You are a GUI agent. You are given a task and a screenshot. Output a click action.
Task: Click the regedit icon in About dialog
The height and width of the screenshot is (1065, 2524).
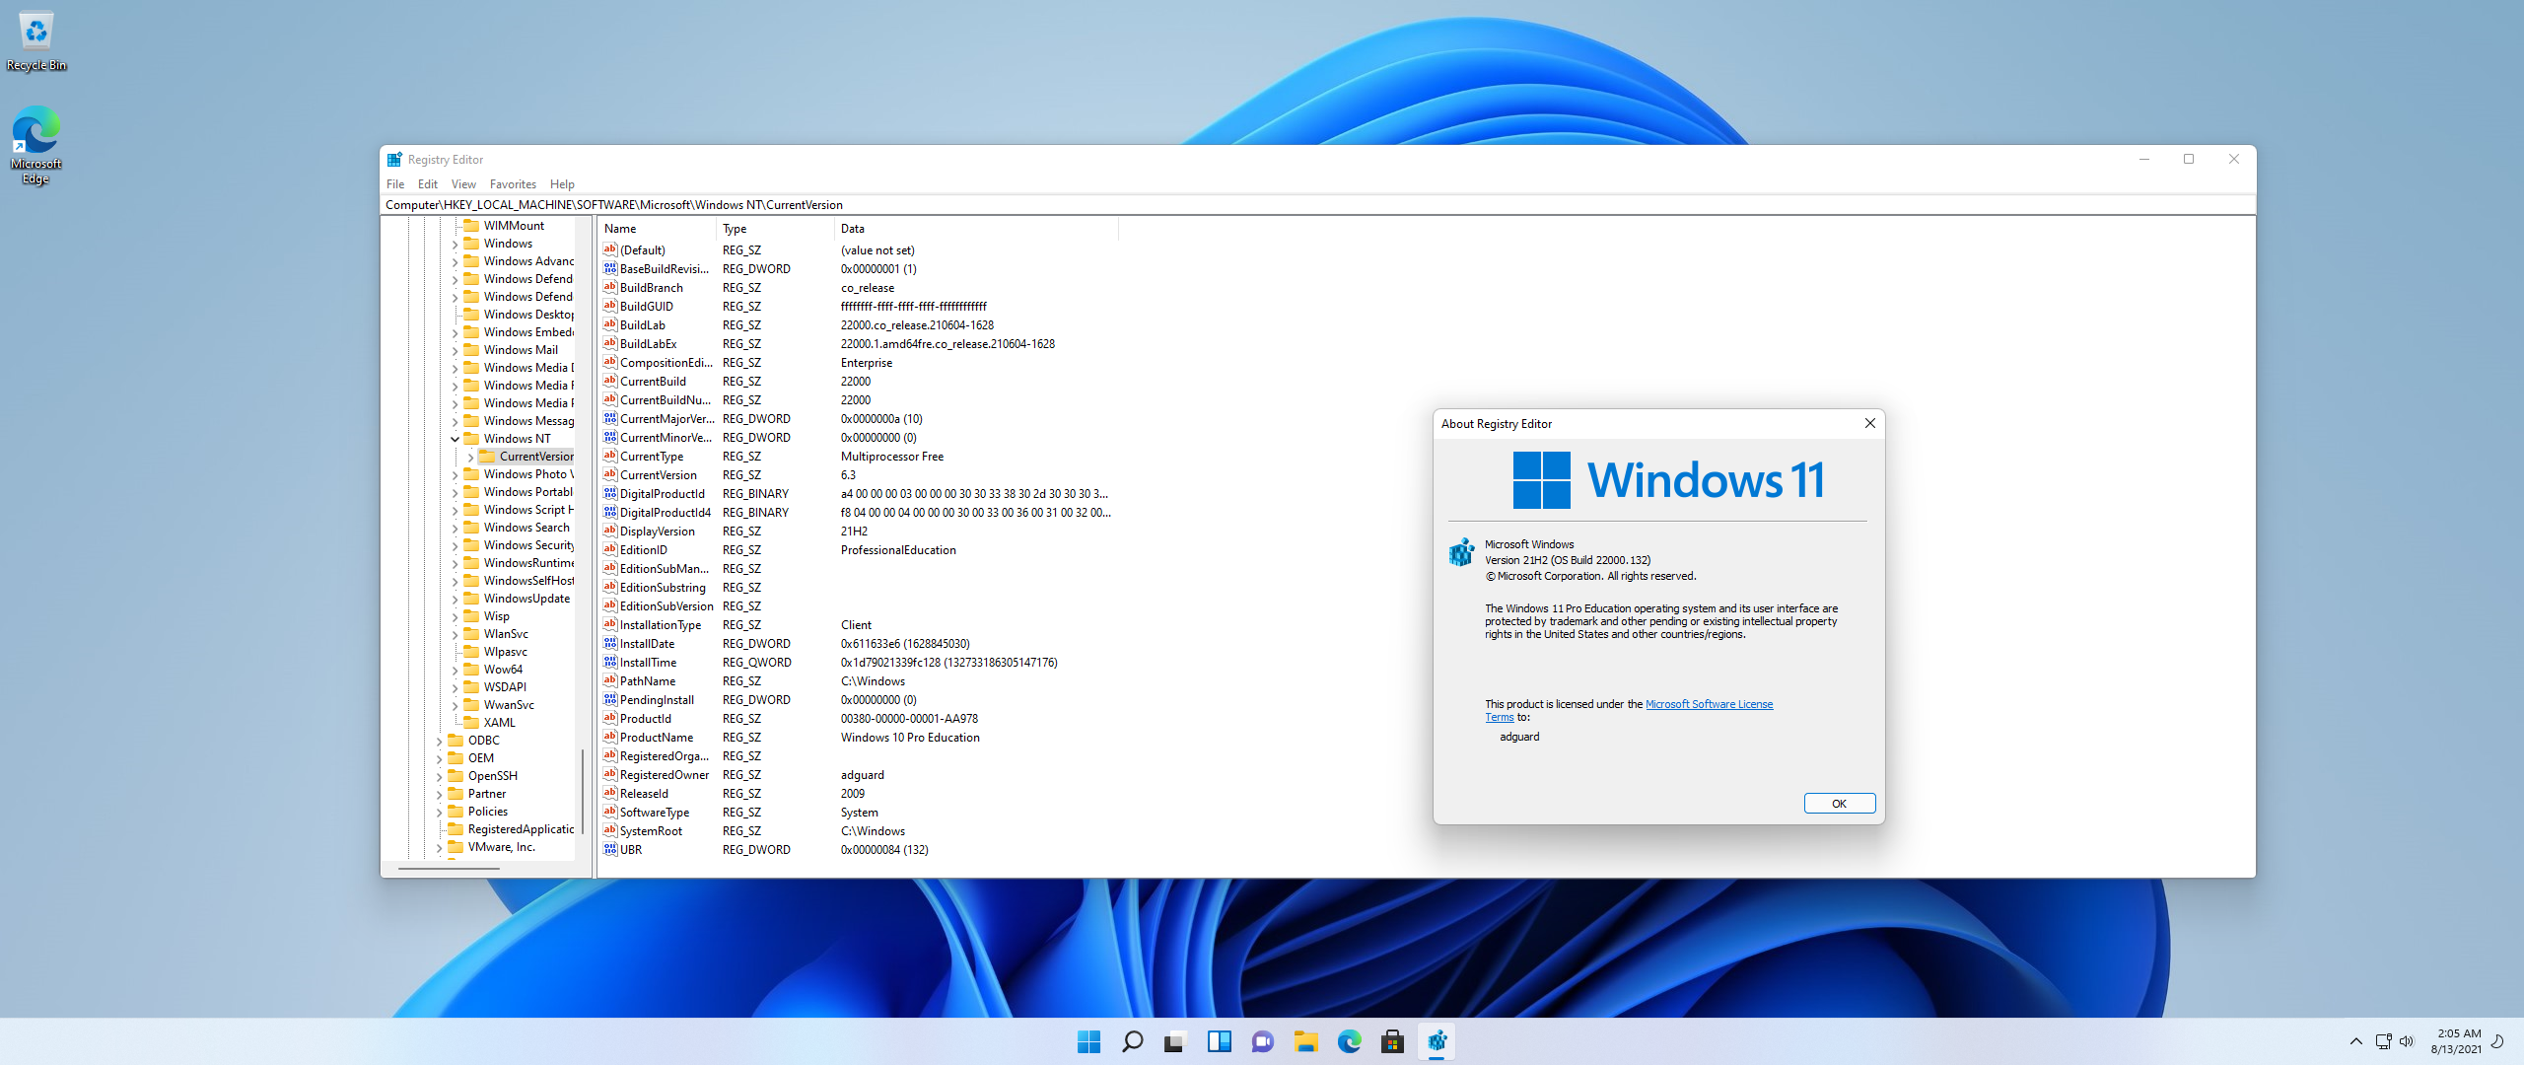click(1462, 552)
